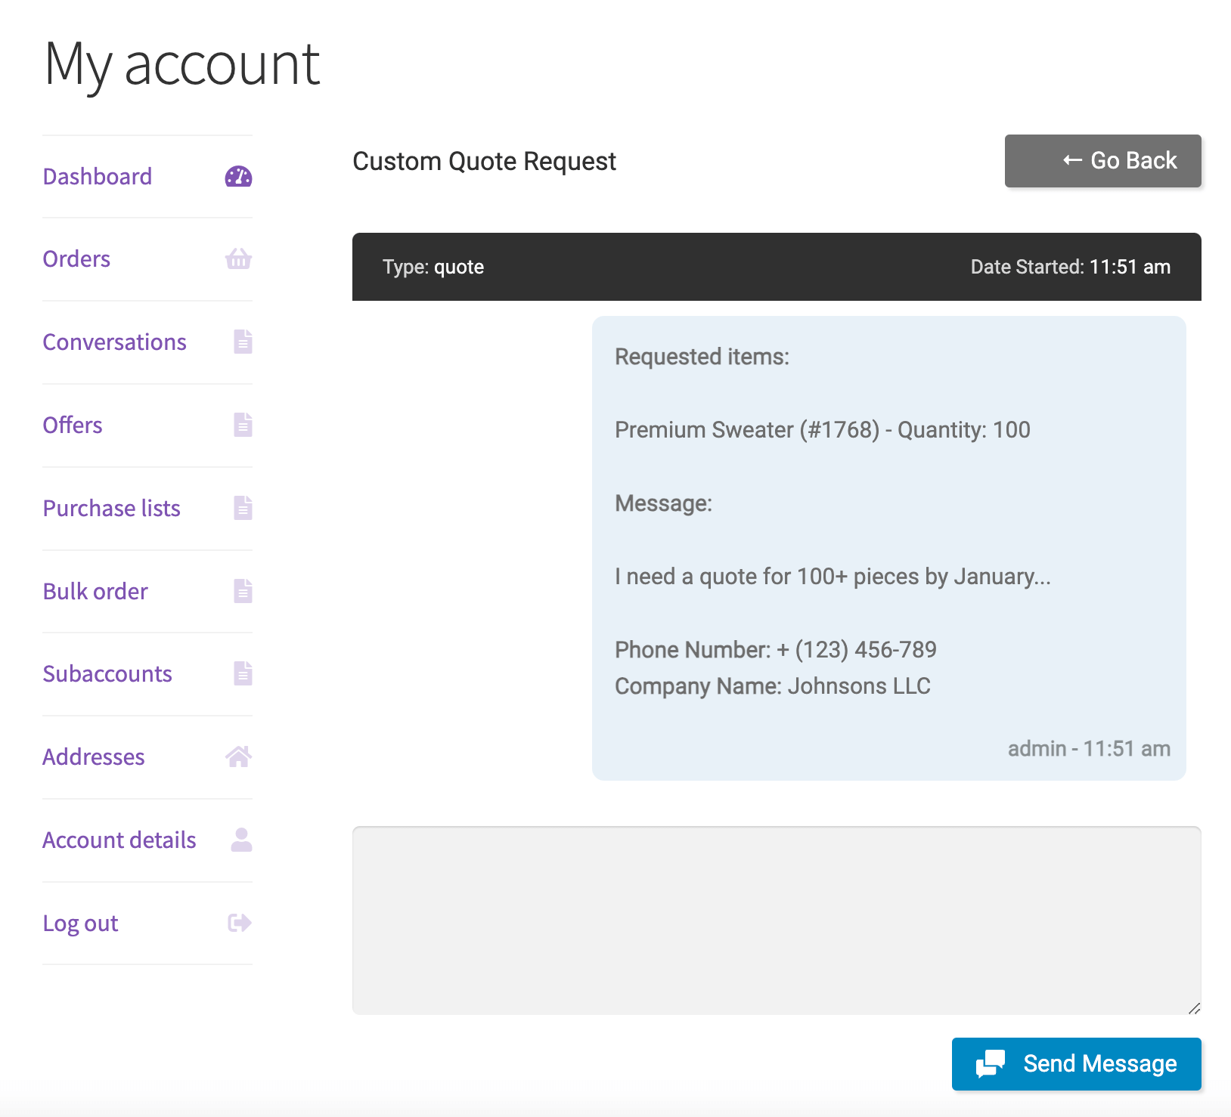1231x1117 pixels.
Task: Click the Addresses house icon
Action: pos(238,757)
